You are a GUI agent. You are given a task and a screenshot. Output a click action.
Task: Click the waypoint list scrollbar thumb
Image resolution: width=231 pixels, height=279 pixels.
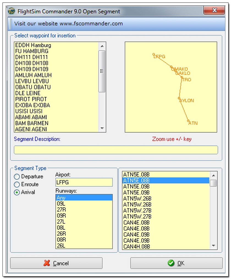click(x=102, y=71)
